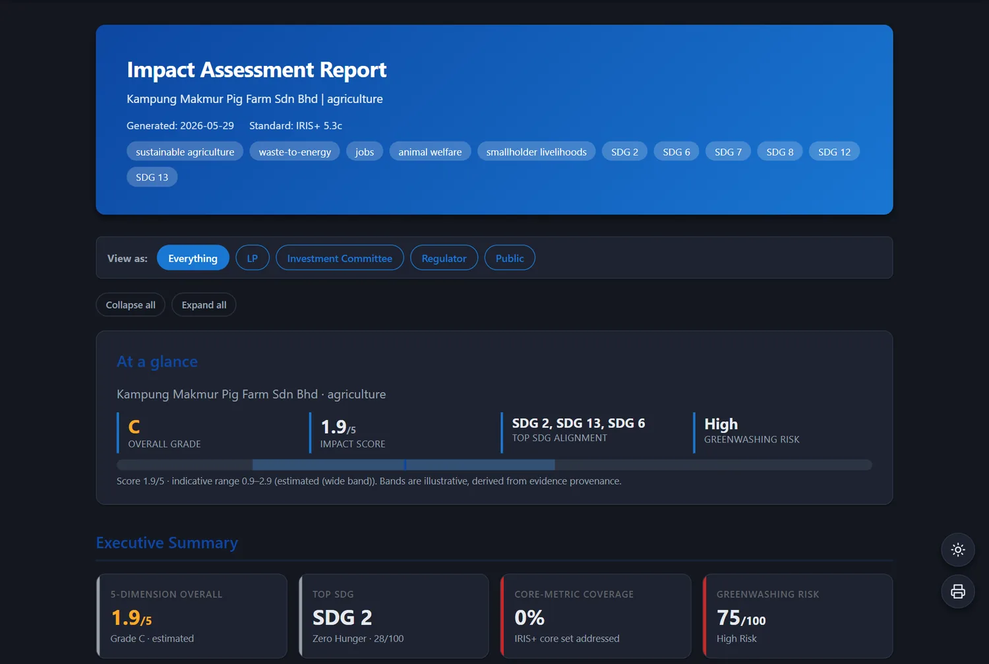The width and height of the screenshot is (989, 664).
Task: Click the SDG 13 tag
Action: [x=152, y=177]
